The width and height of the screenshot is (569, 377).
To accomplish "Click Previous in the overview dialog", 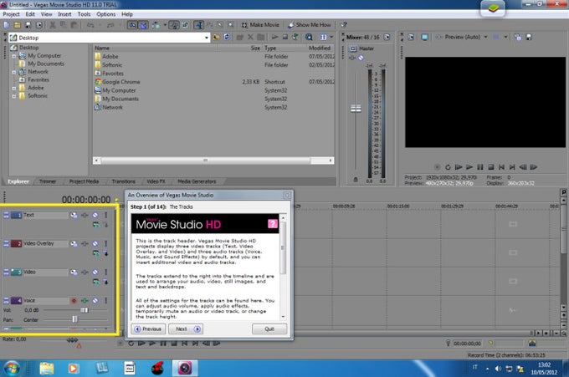I will coord(148,329).
